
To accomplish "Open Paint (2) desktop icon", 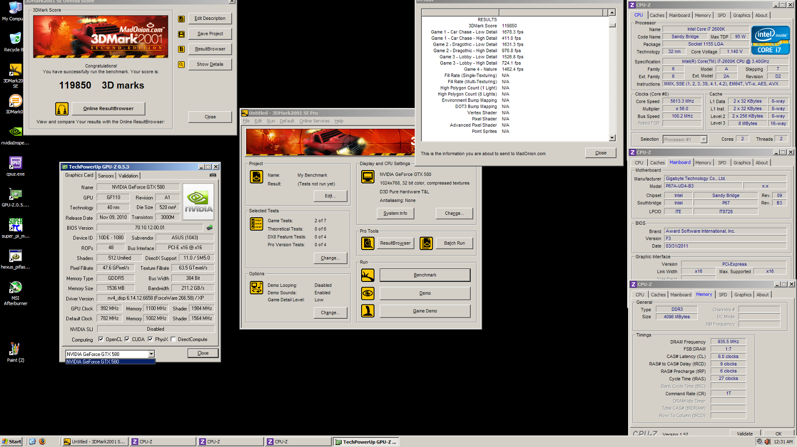I will [x=15, y=353].
